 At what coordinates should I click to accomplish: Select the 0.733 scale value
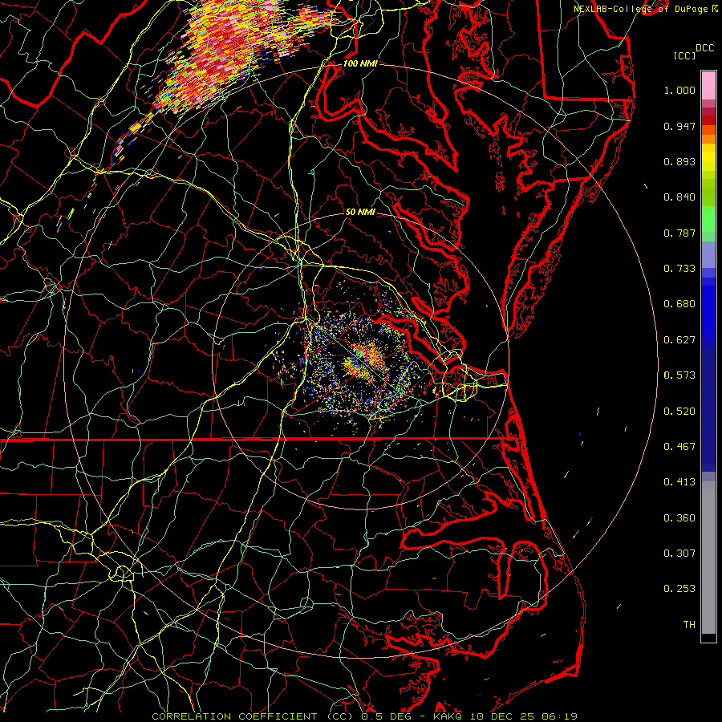679,269
